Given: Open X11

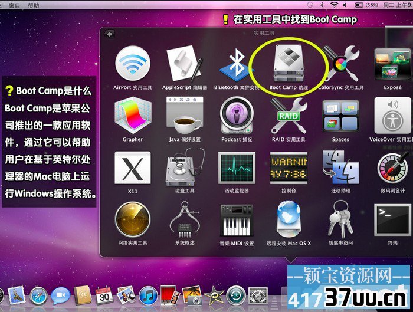Looking at the screenshot, I should tap(133, 168).
